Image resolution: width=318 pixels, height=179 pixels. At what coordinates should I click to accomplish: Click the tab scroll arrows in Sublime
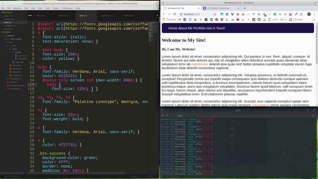[x=30, y=15]
